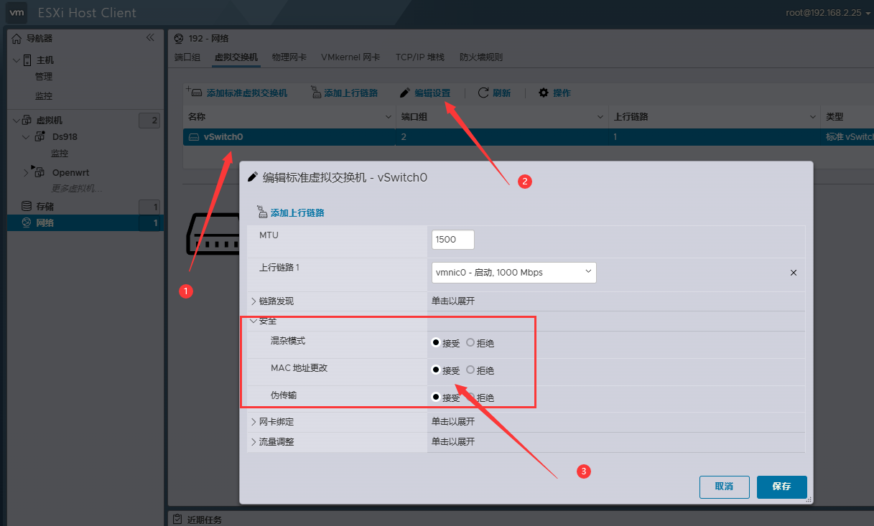Select 监控 under Ds918
The width and height of the screenshot is (874, 526).
point(60,154)
